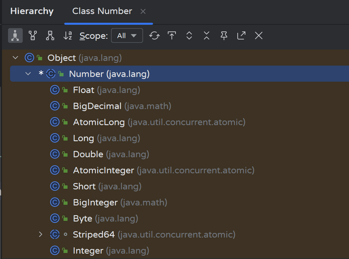The height and width of the screenshot is (259, 349).
Task: Open the Scope dropdown set to All
Action: [127, 36]
